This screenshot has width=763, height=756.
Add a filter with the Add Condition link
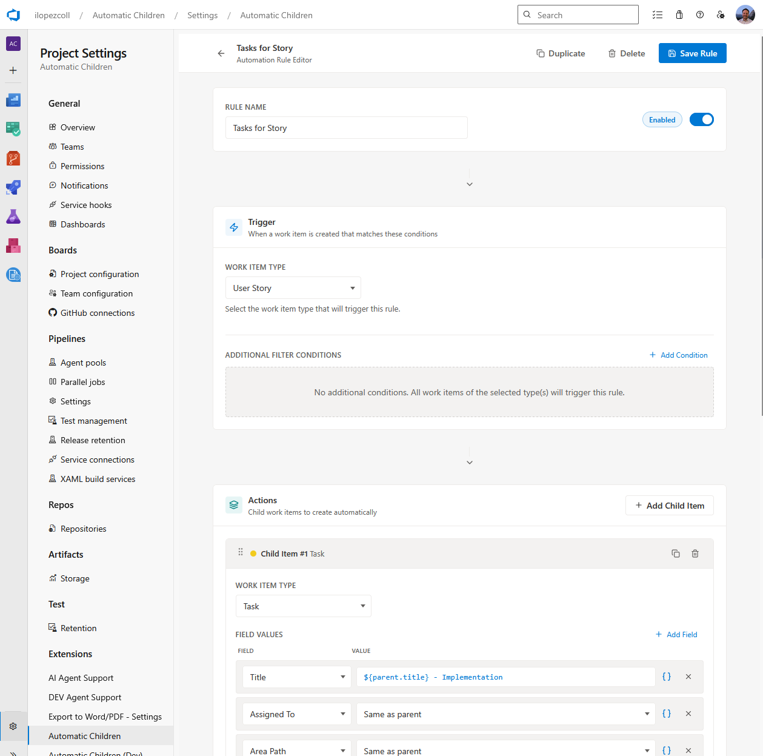678,355
